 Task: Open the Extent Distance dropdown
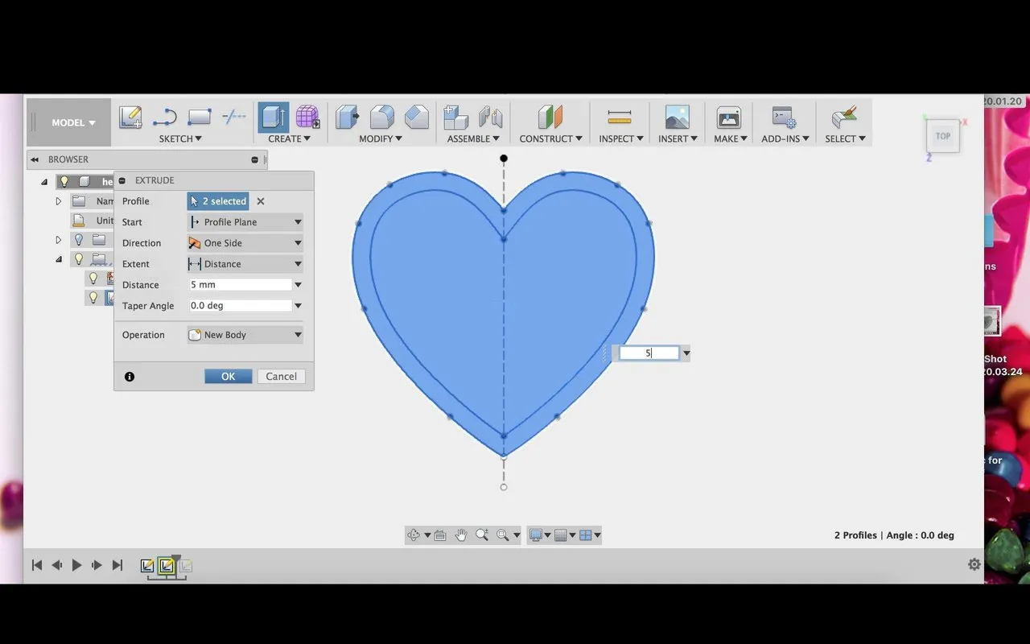245,264
